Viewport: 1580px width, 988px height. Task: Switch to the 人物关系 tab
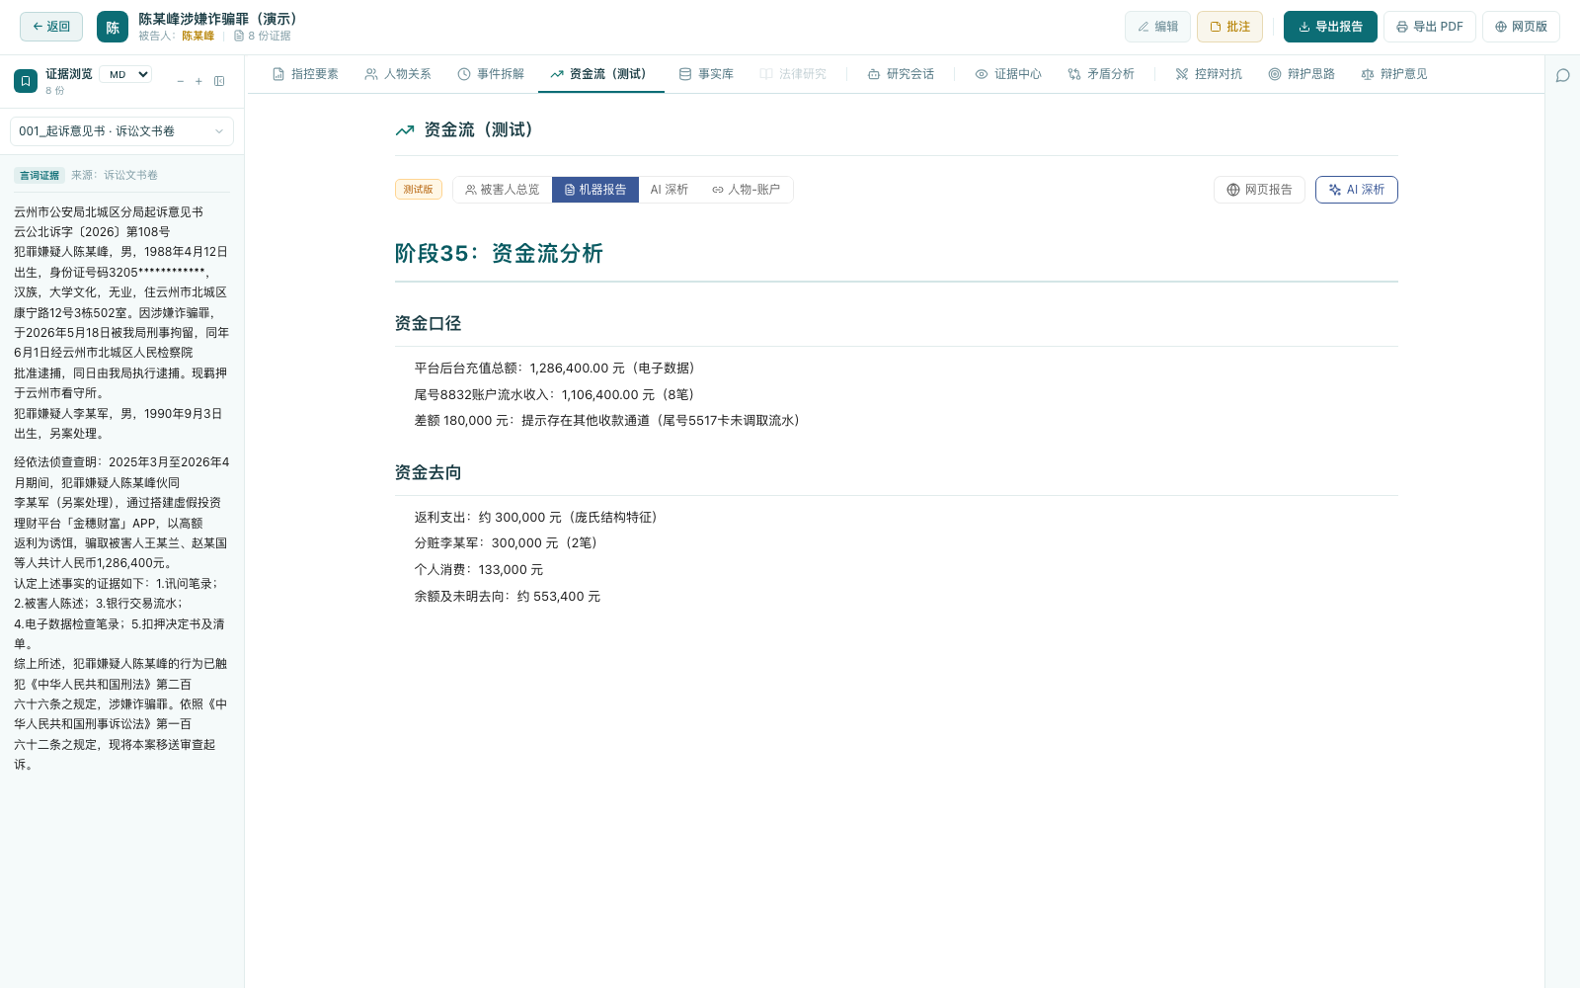click(x=398, y=74)
